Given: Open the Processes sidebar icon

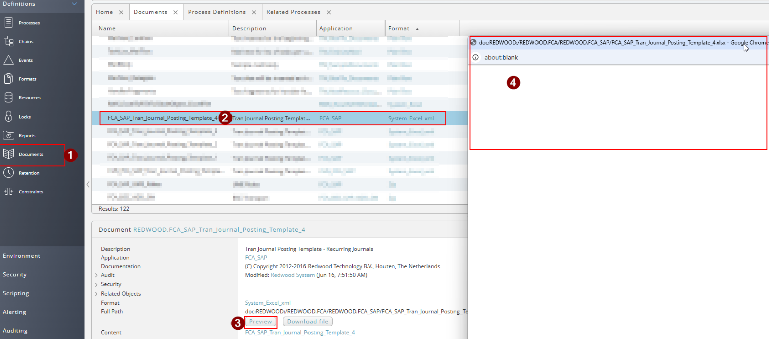Looking at the screenshot, I should coord(8,23).
